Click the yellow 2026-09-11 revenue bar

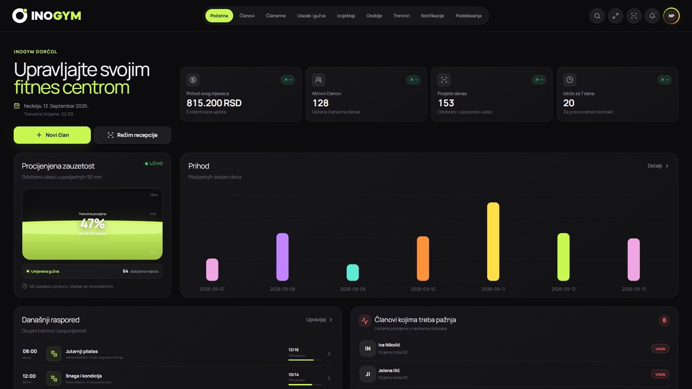click(493, 242)
